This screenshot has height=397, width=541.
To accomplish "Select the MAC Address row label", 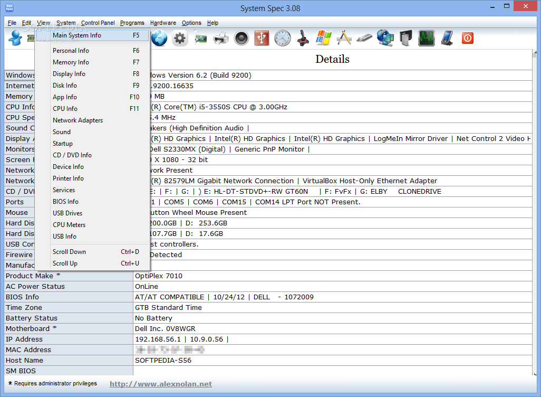I will [x=69, y=349].
